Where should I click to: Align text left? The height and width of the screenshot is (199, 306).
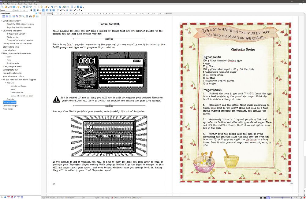pyautogui.click(x=43, y=10)
